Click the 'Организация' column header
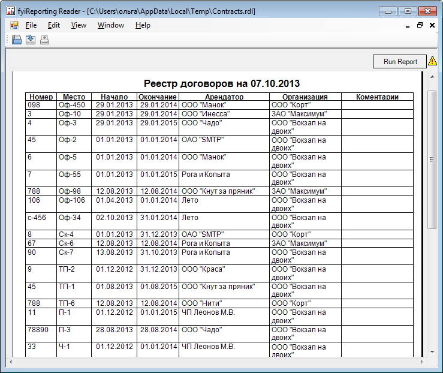443x373 pixels. tap(305, 97)
